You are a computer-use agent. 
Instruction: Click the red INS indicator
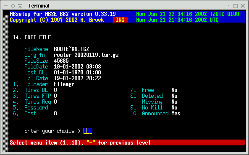coord(120,20)
